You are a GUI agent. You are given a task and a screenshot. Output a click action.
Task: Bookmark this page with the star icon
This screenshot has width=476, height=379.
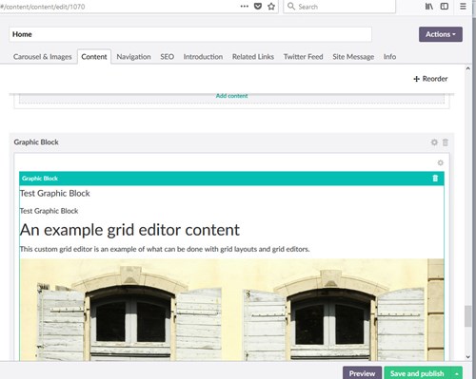pos(271,7)
